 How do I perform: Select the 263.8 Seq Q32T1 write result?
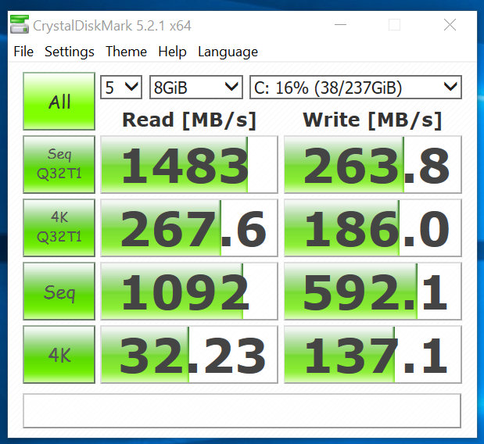coord(373,164)
